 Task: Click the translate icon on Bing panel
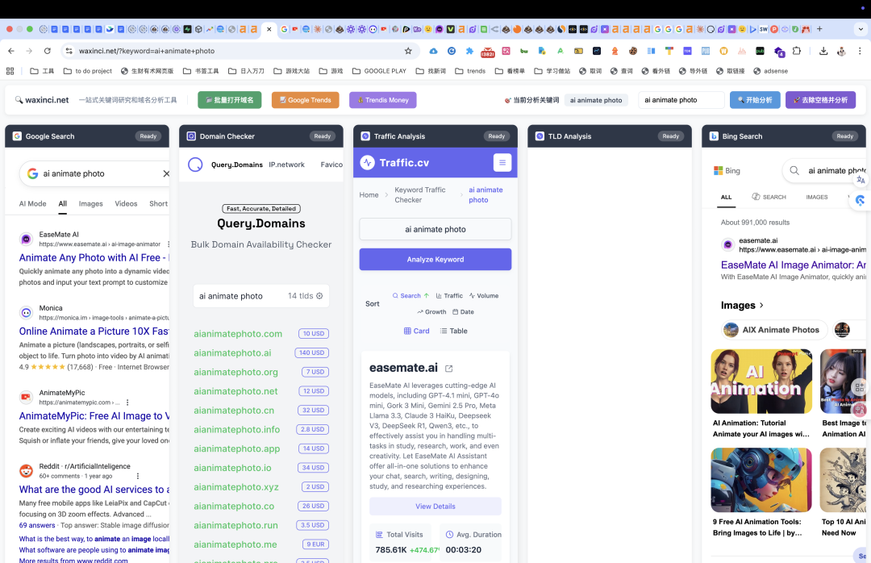861,180
